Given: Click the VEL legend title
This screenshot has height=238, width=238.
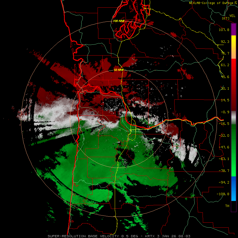Looking at the screenshot, I should [232, 16].
